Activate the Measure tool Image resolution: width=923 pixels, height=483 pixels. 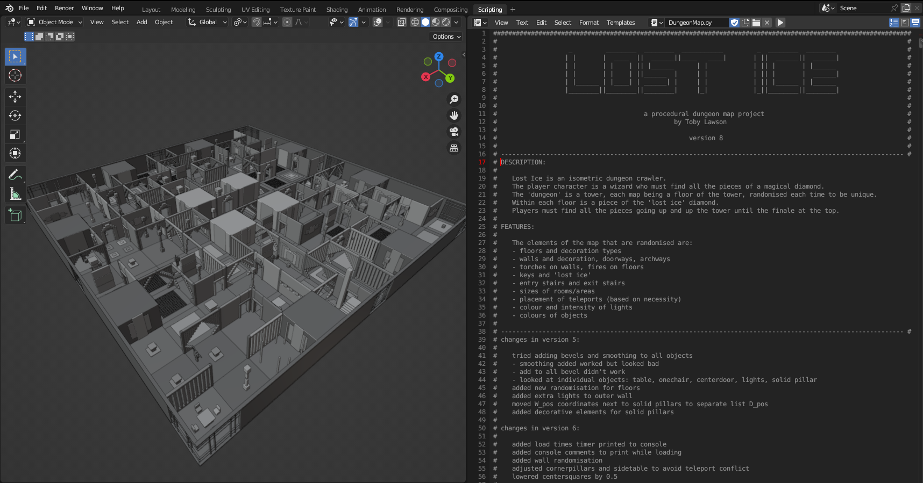coord(15,194)
